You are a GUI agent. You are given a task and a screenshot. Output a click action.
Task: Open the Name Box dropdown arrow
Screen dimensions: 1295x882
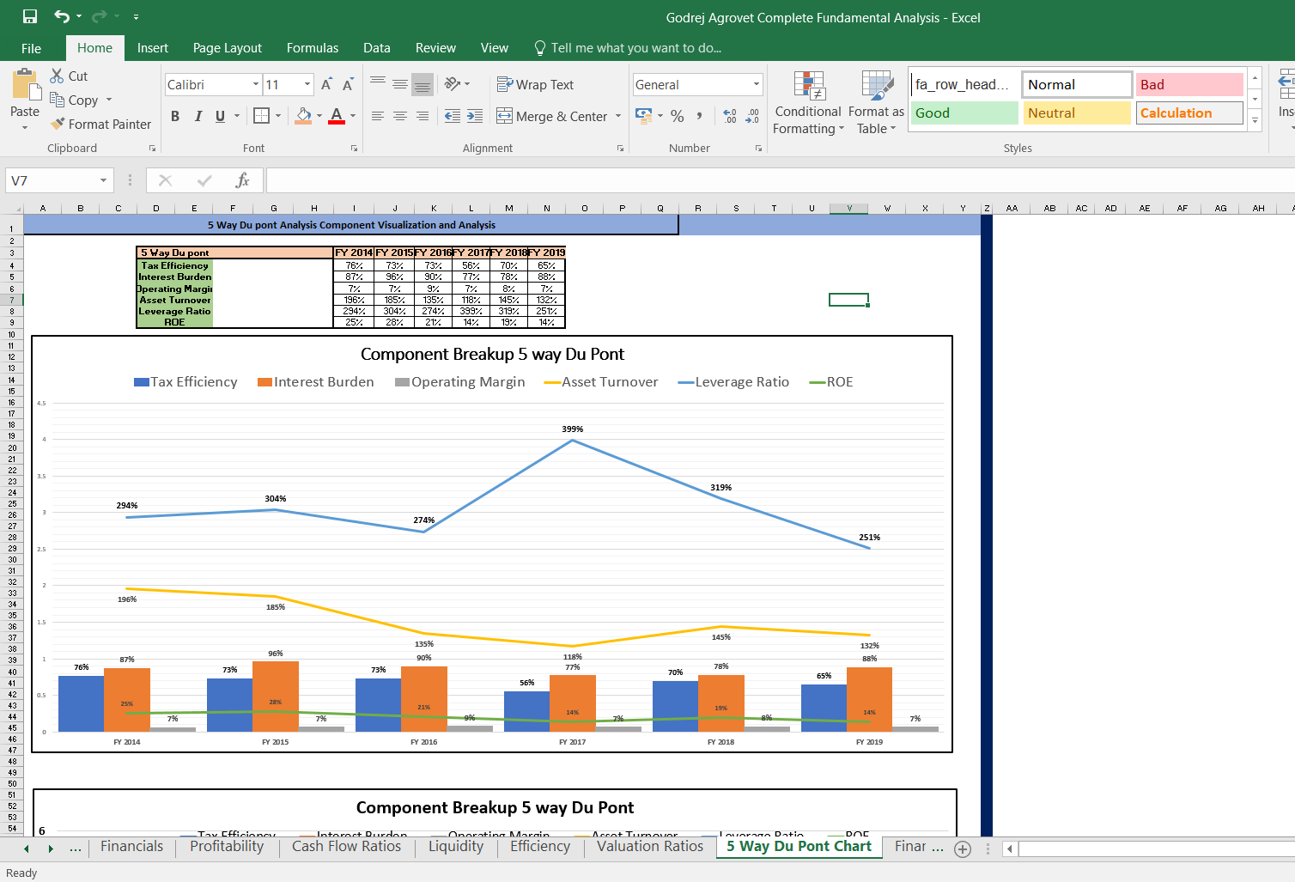[103, 180]
